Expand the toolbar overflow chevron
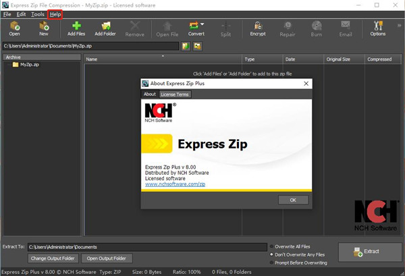405x276 pixels. (399, 25)
